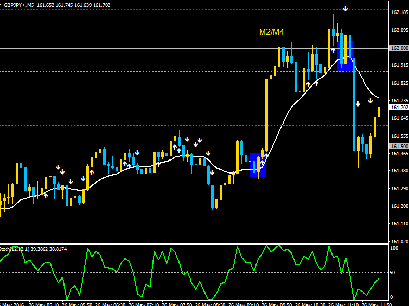Click the stochastic scale value 100
Screen dimensions: 409x306
coord(394,248)
